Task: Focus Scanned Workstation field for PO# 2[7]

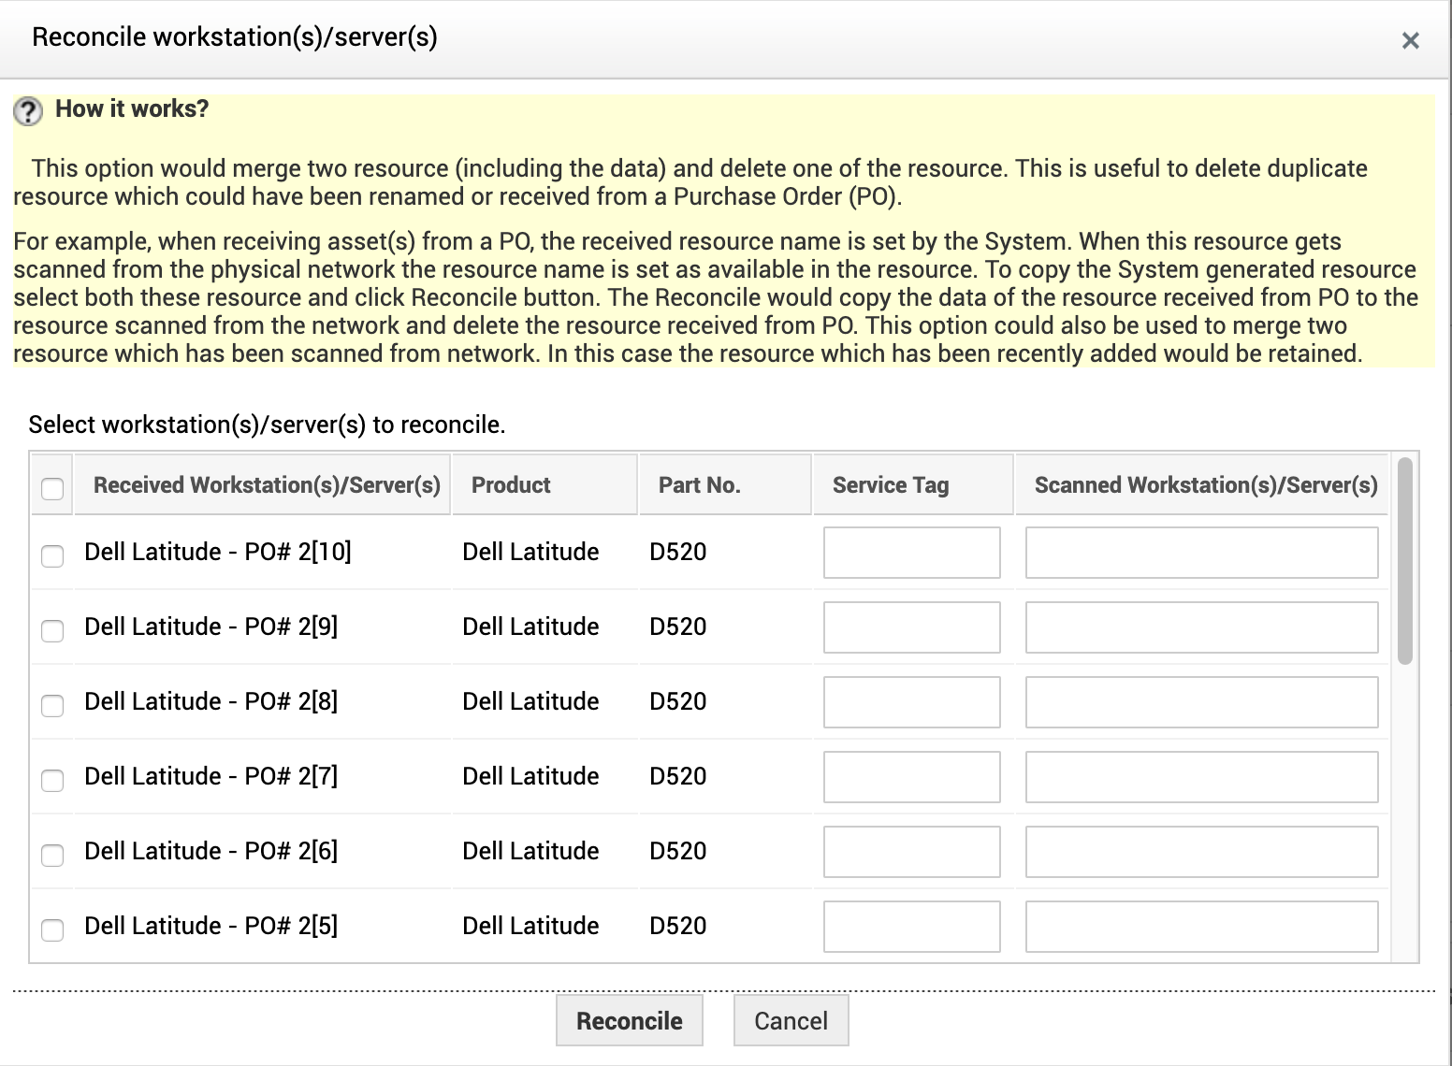Action: 1201,777
